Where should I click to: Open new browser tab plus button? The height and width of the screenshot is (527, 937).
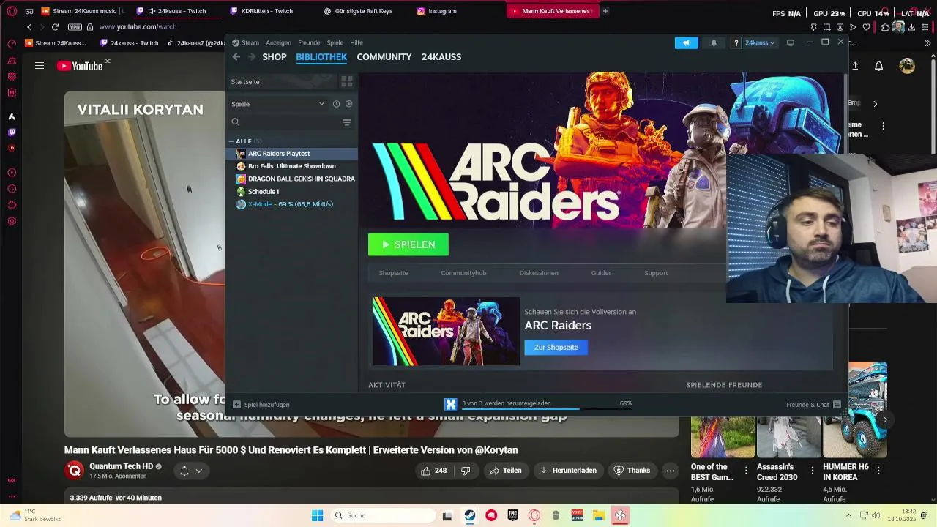pyautogui.click(x=605, y=11)
